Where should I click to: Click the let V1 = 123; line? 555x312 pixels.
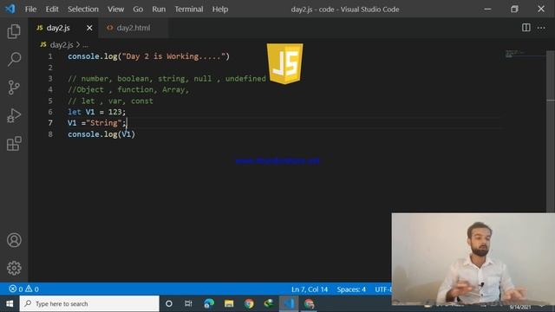point(96,112)
